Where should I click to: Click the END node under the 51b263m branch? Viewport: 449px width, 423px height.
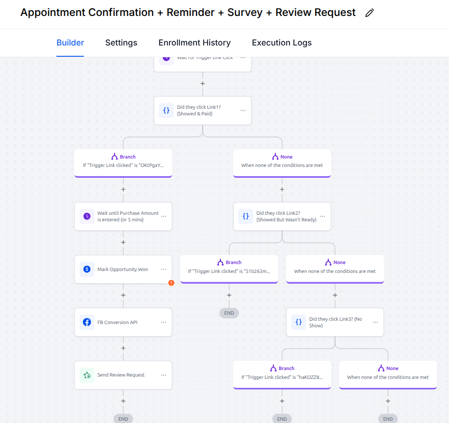[229, 313]
